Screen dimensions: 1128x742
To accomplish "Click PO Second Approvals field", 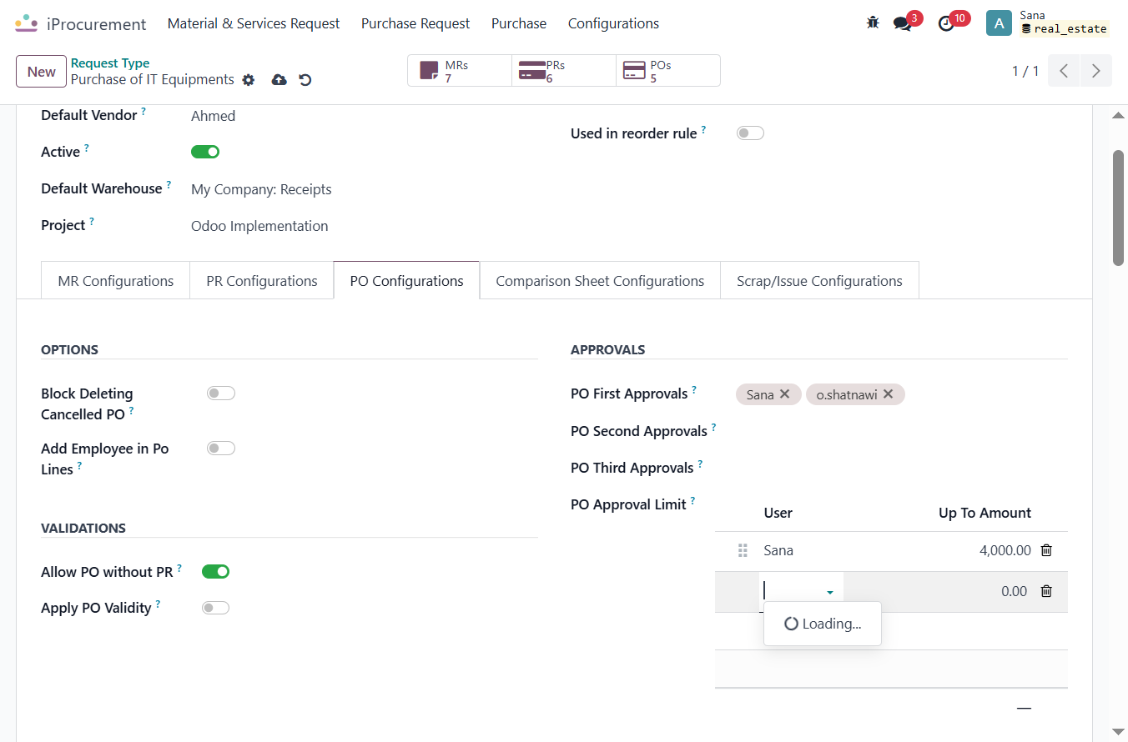I will [901, 431].
